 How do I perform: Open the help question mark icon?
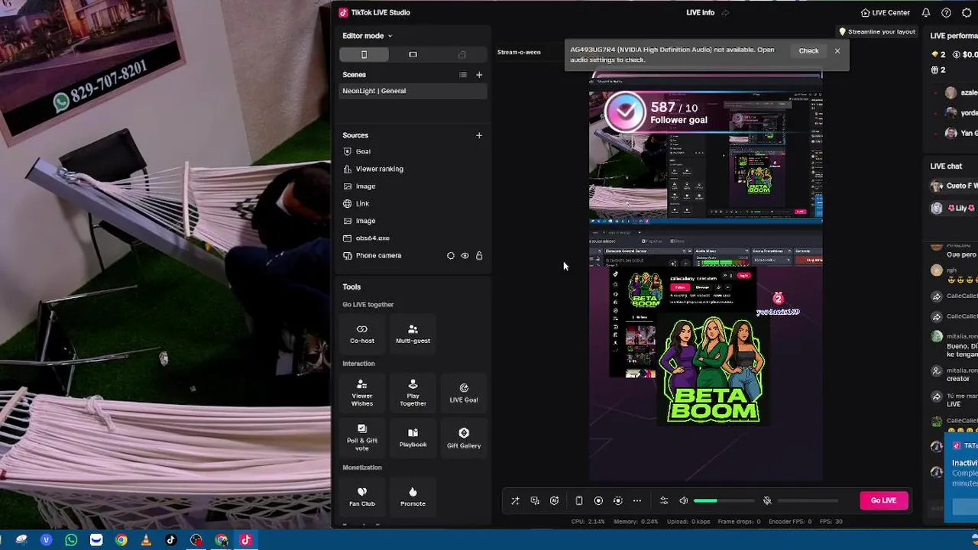[946, 12]
